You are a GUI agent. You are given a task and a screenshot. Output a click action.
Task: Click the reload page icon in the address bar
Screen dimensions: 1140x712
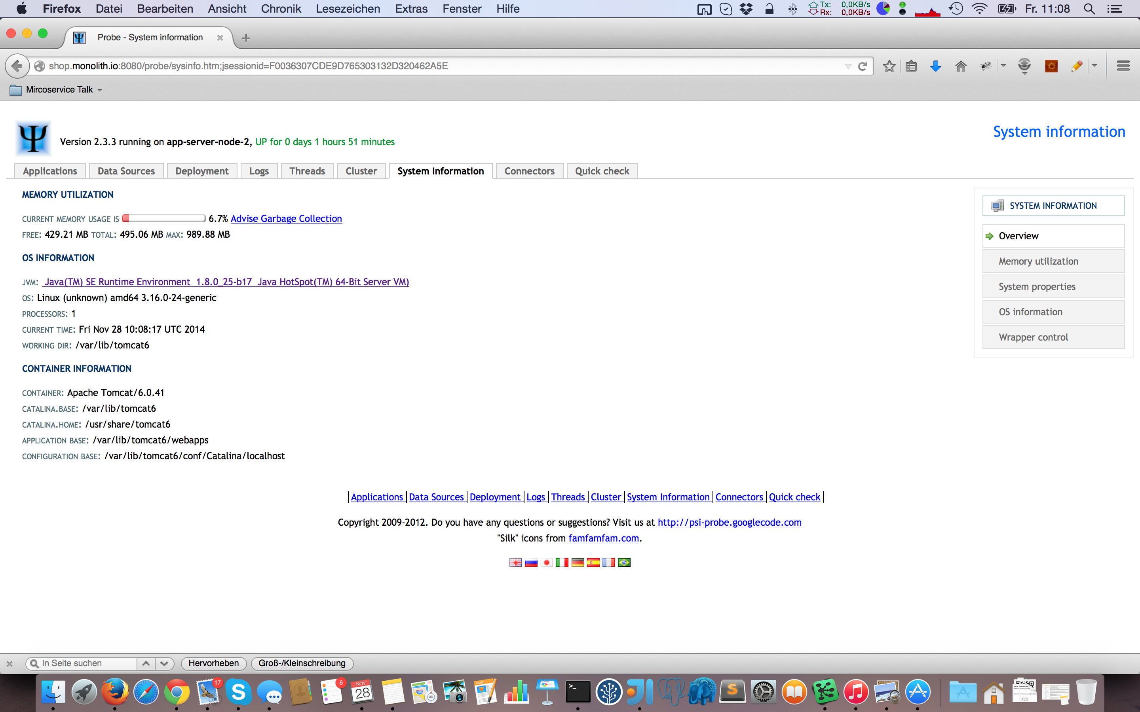[x=863, y=66]
